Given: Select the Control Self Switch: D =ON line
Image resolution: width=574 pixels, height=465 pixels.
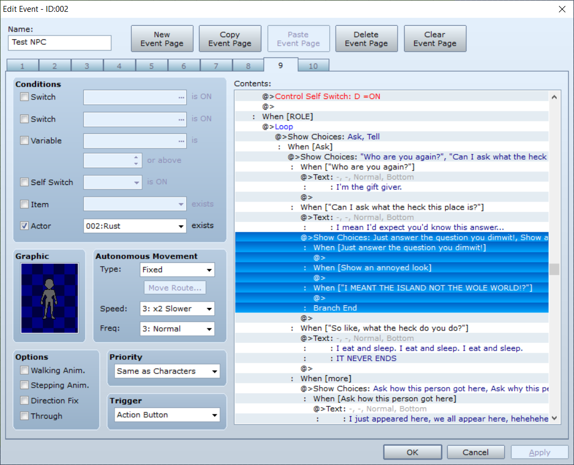Looking at the screenshot, I should (x=392, y=96).
